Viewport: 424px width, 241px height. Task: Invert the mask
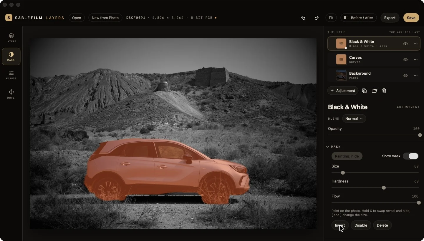click(x=340, y=225)
